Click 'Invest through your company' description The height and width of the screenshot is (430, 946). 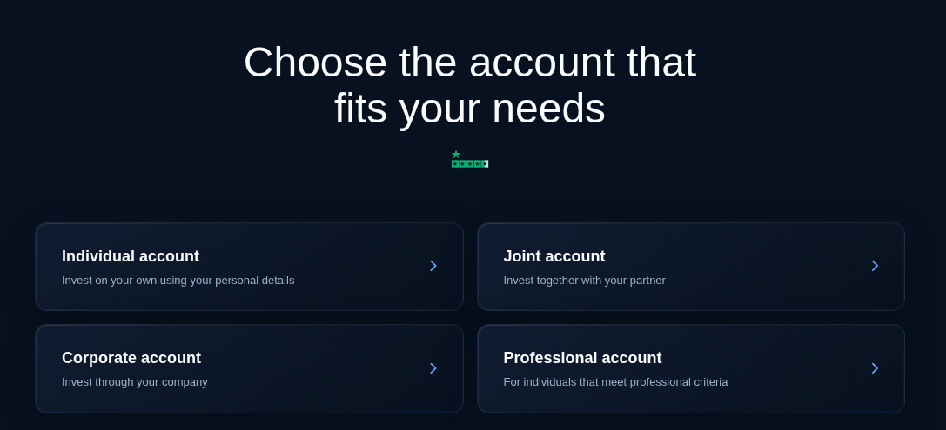[x=135, y=382]
